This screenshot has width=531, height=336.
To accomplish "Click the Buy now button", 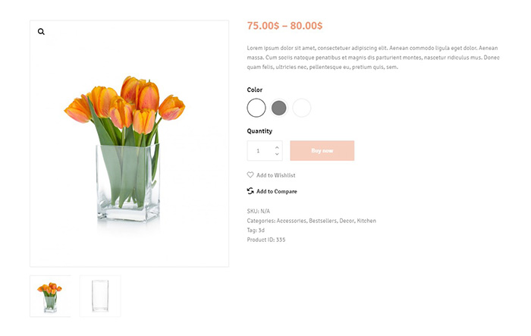I will [x=322, y=150].
